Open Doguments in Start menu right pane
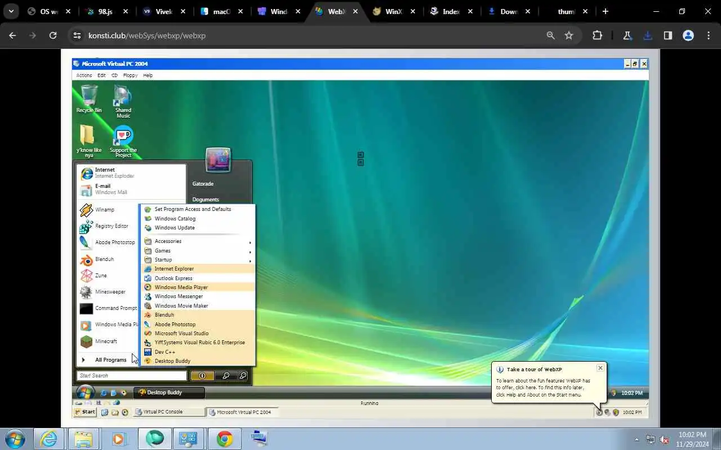721x450 pixels. pyautogui.click(x=206, y=200)
